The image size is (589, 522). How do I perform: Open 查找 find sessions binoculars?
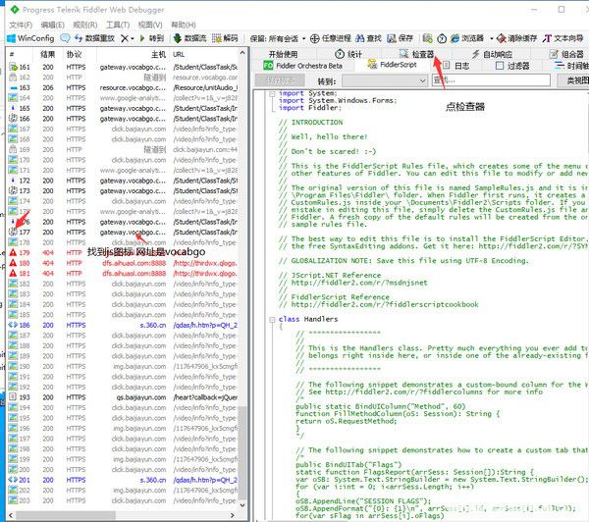click(x=368, y=38)
